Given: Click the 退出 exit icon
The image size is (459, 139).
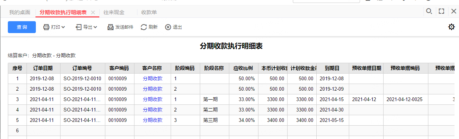Looking at the screenshot, I should [168, 27].
